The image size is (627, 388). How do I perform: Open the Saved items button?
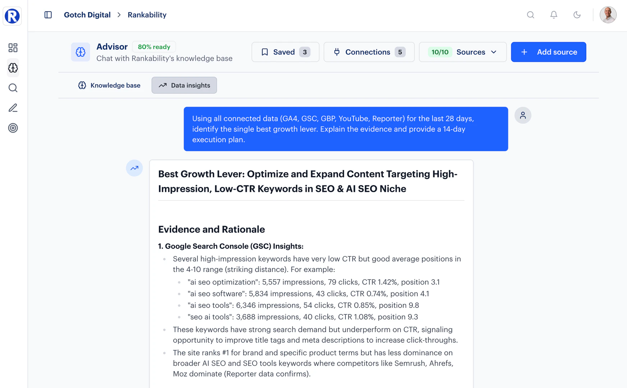285,52
